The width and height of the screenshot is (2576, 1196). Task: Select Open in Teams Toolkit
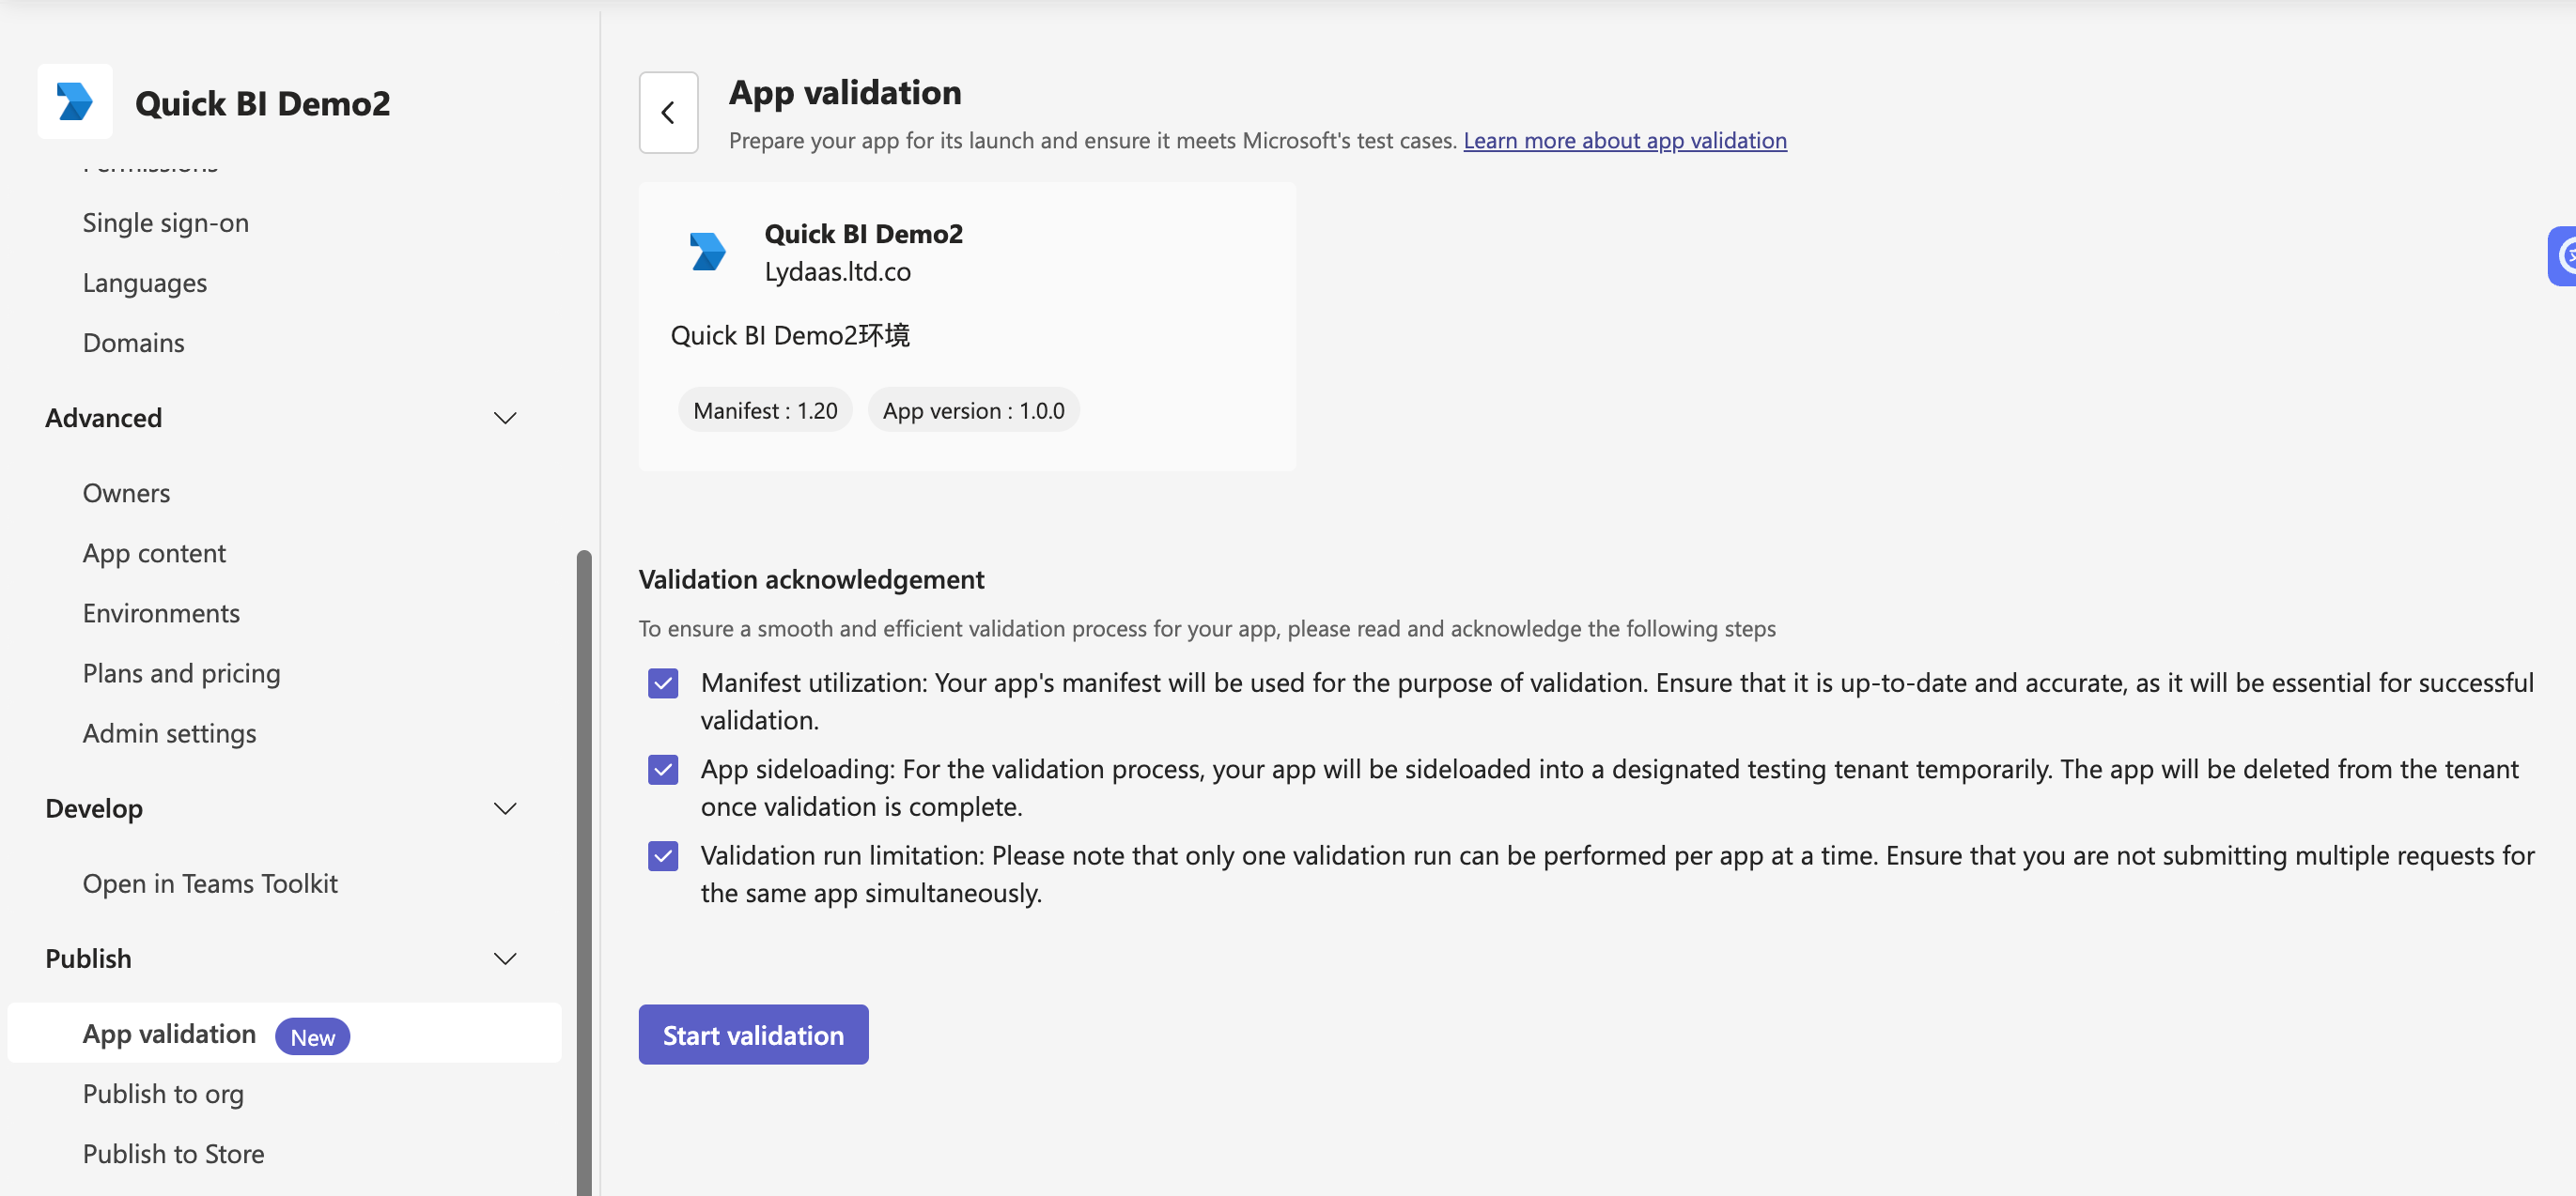click(x=211, y=883)
